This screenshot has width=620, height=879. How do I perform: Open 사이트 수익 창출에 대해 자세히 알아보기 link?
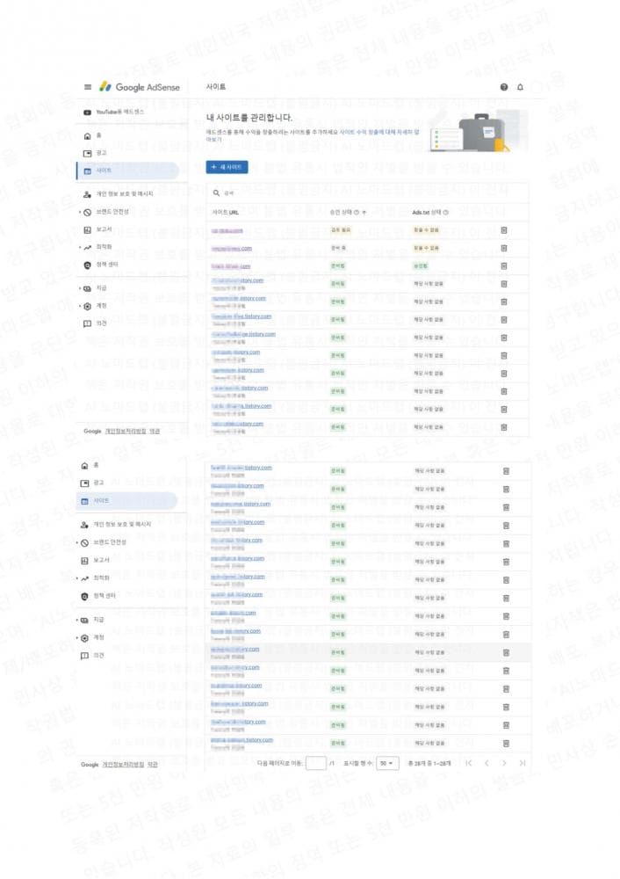(x=378, y=133)
